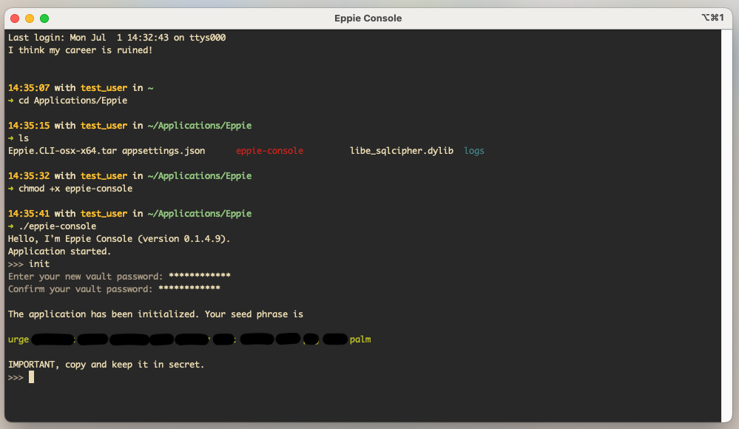Image resolution: width=739 pixels, height=429 pixels.
Task: Close the Eppie Console window
Action: tap(15, 18)
